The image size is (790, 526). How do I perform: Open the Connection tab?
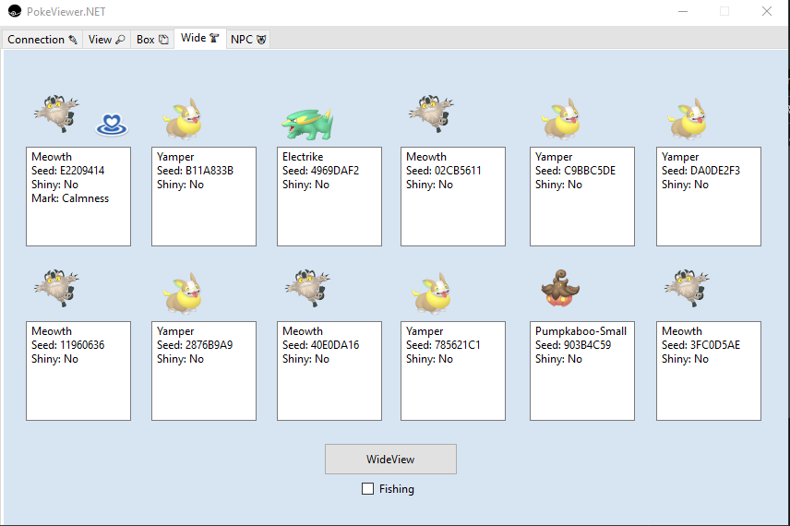pyautogui.click(x=42, y=40)
